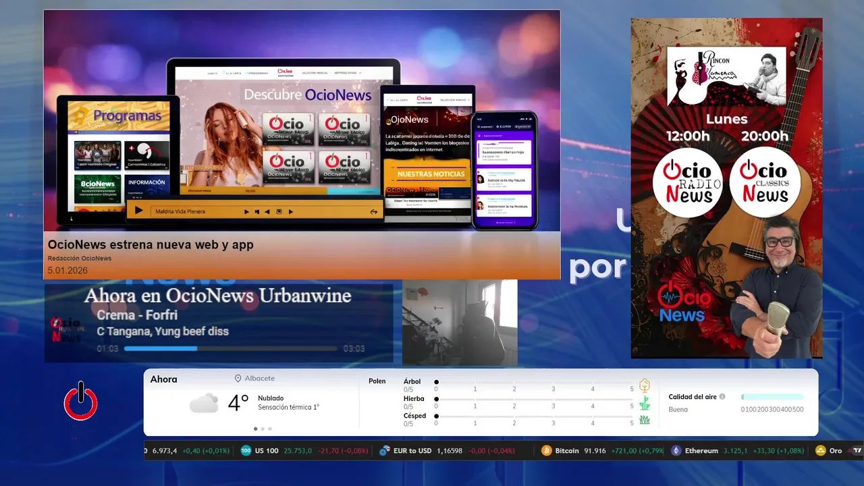Click the Ethereum icon in ticker
This screenshot has height=486, width=864.
click(676, 451)
